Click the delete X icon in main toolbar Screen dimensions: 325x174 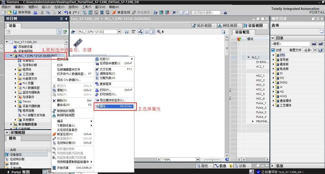(x=59, y=13)
